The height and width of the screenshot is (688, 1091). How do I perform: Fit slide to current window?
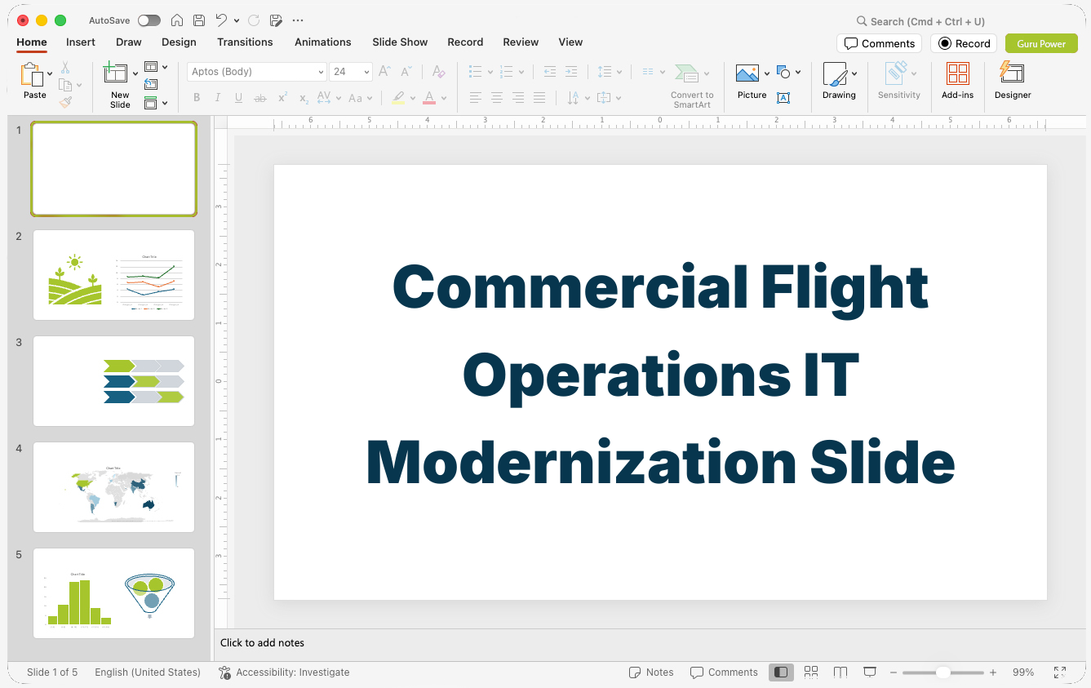coord(1059,672)
